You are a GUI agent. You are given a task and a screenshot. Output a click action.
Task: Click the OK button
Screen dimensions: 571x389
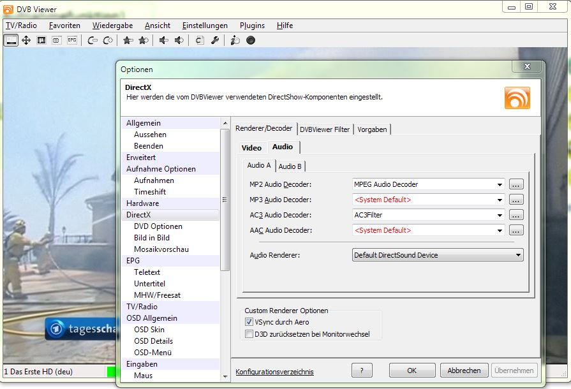(x=412, y=371)
